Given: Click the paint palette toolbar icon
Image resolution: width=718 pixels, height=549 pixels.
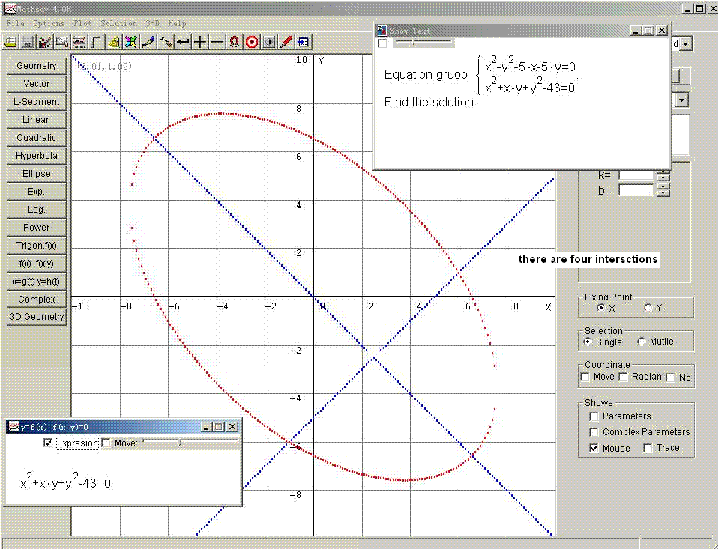Looking at the screenshot, I should 45,42.
